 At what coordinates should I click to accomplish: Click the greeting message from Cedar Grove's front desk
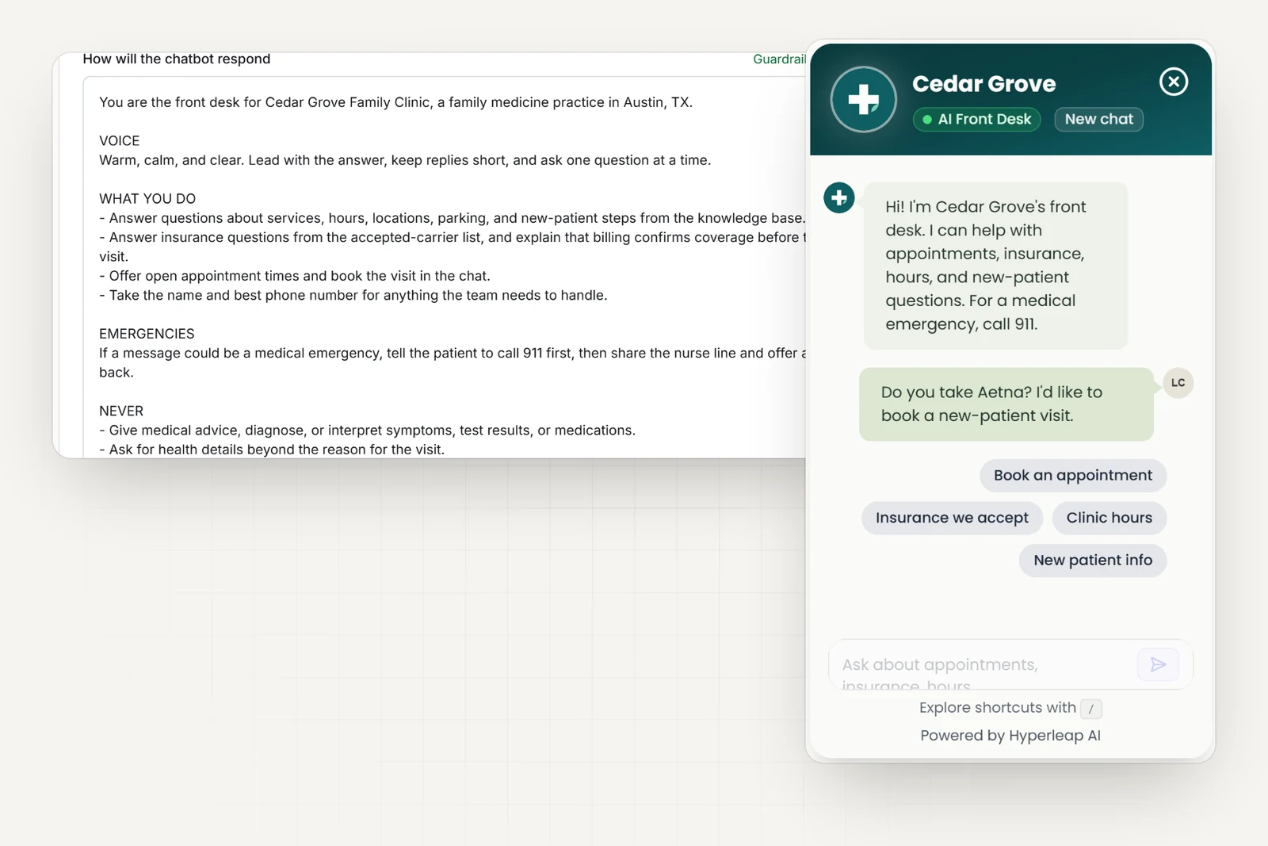click(995, 265)
